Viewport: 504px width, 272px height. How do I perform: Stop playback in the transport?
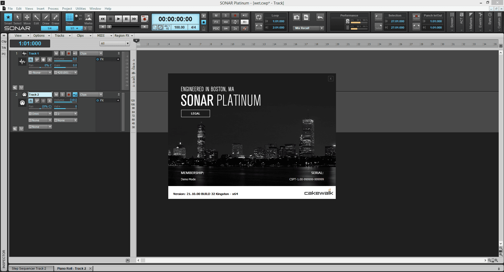(x=111, y=19)
